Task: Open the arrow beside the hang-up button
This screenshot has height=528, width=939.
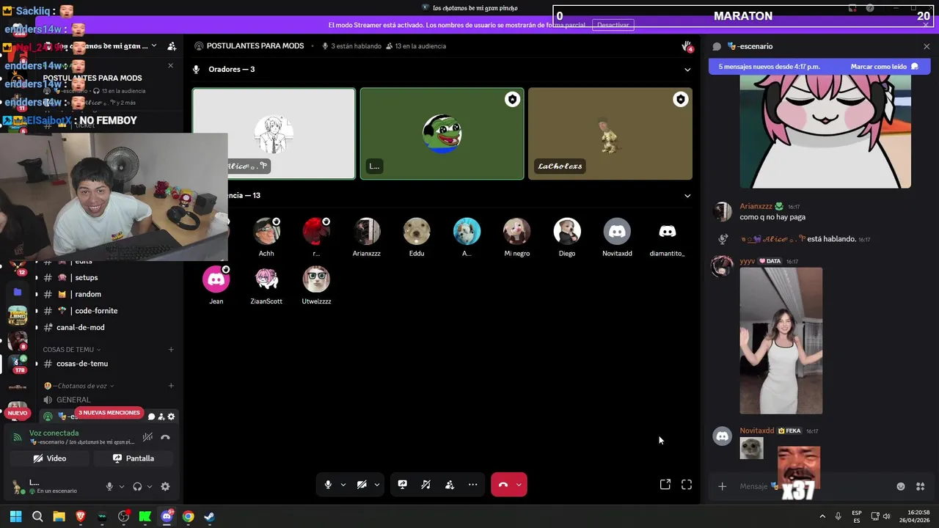Action: click(519, 485)
